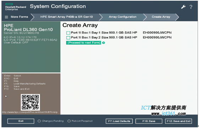Click the wrench settings icon
The height and width of the screenshot is (128, 199).
[183, 7]
